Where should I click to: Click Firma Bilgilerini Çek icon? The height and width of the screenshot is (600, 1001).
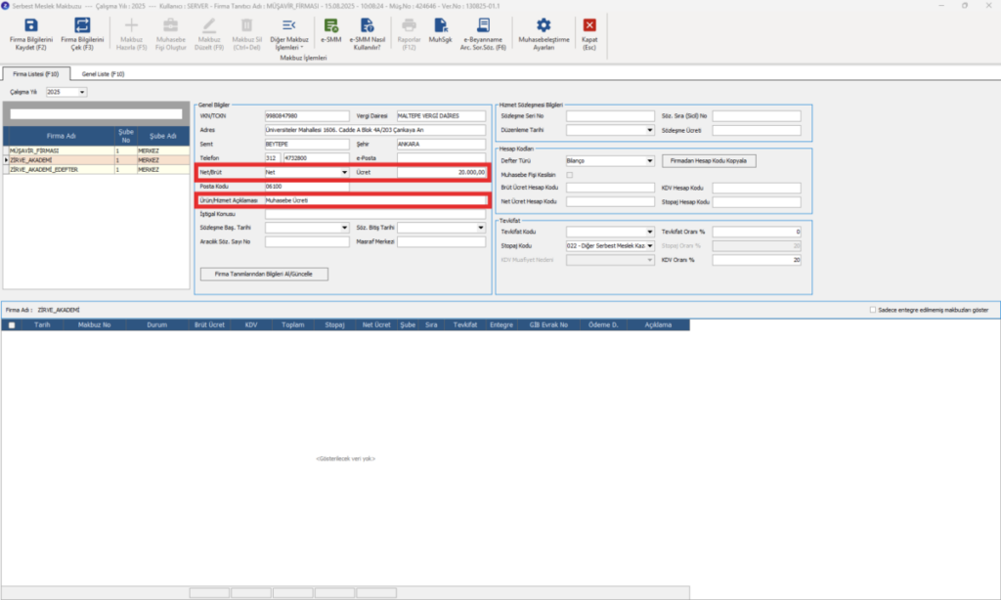pyautogui.click(x=82, y=25)
